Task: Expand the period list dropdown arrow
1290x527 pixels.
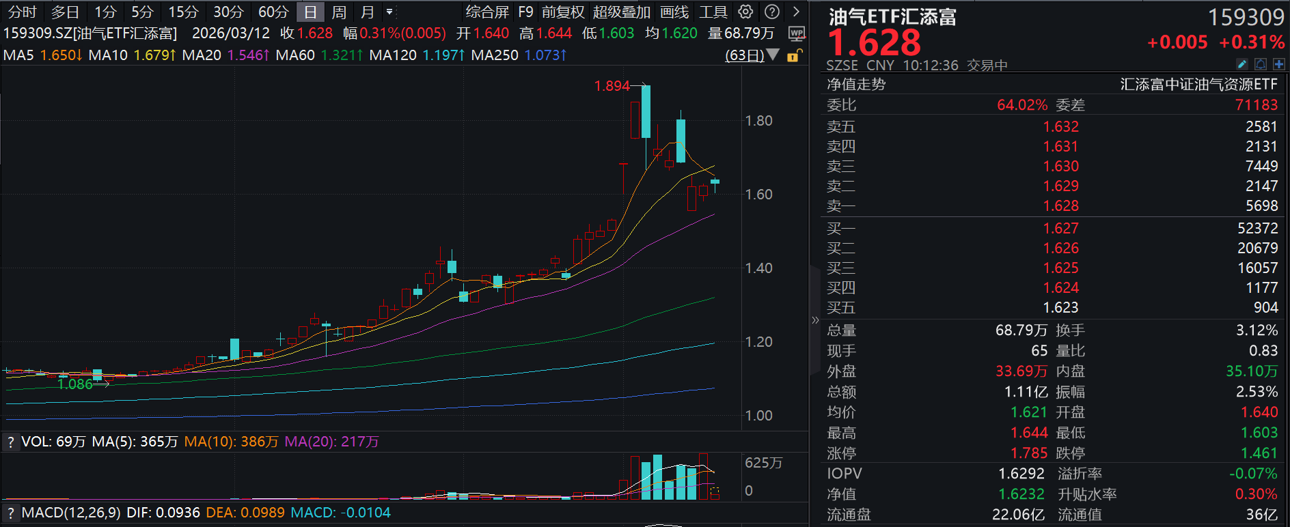Action: coord(389,12)
